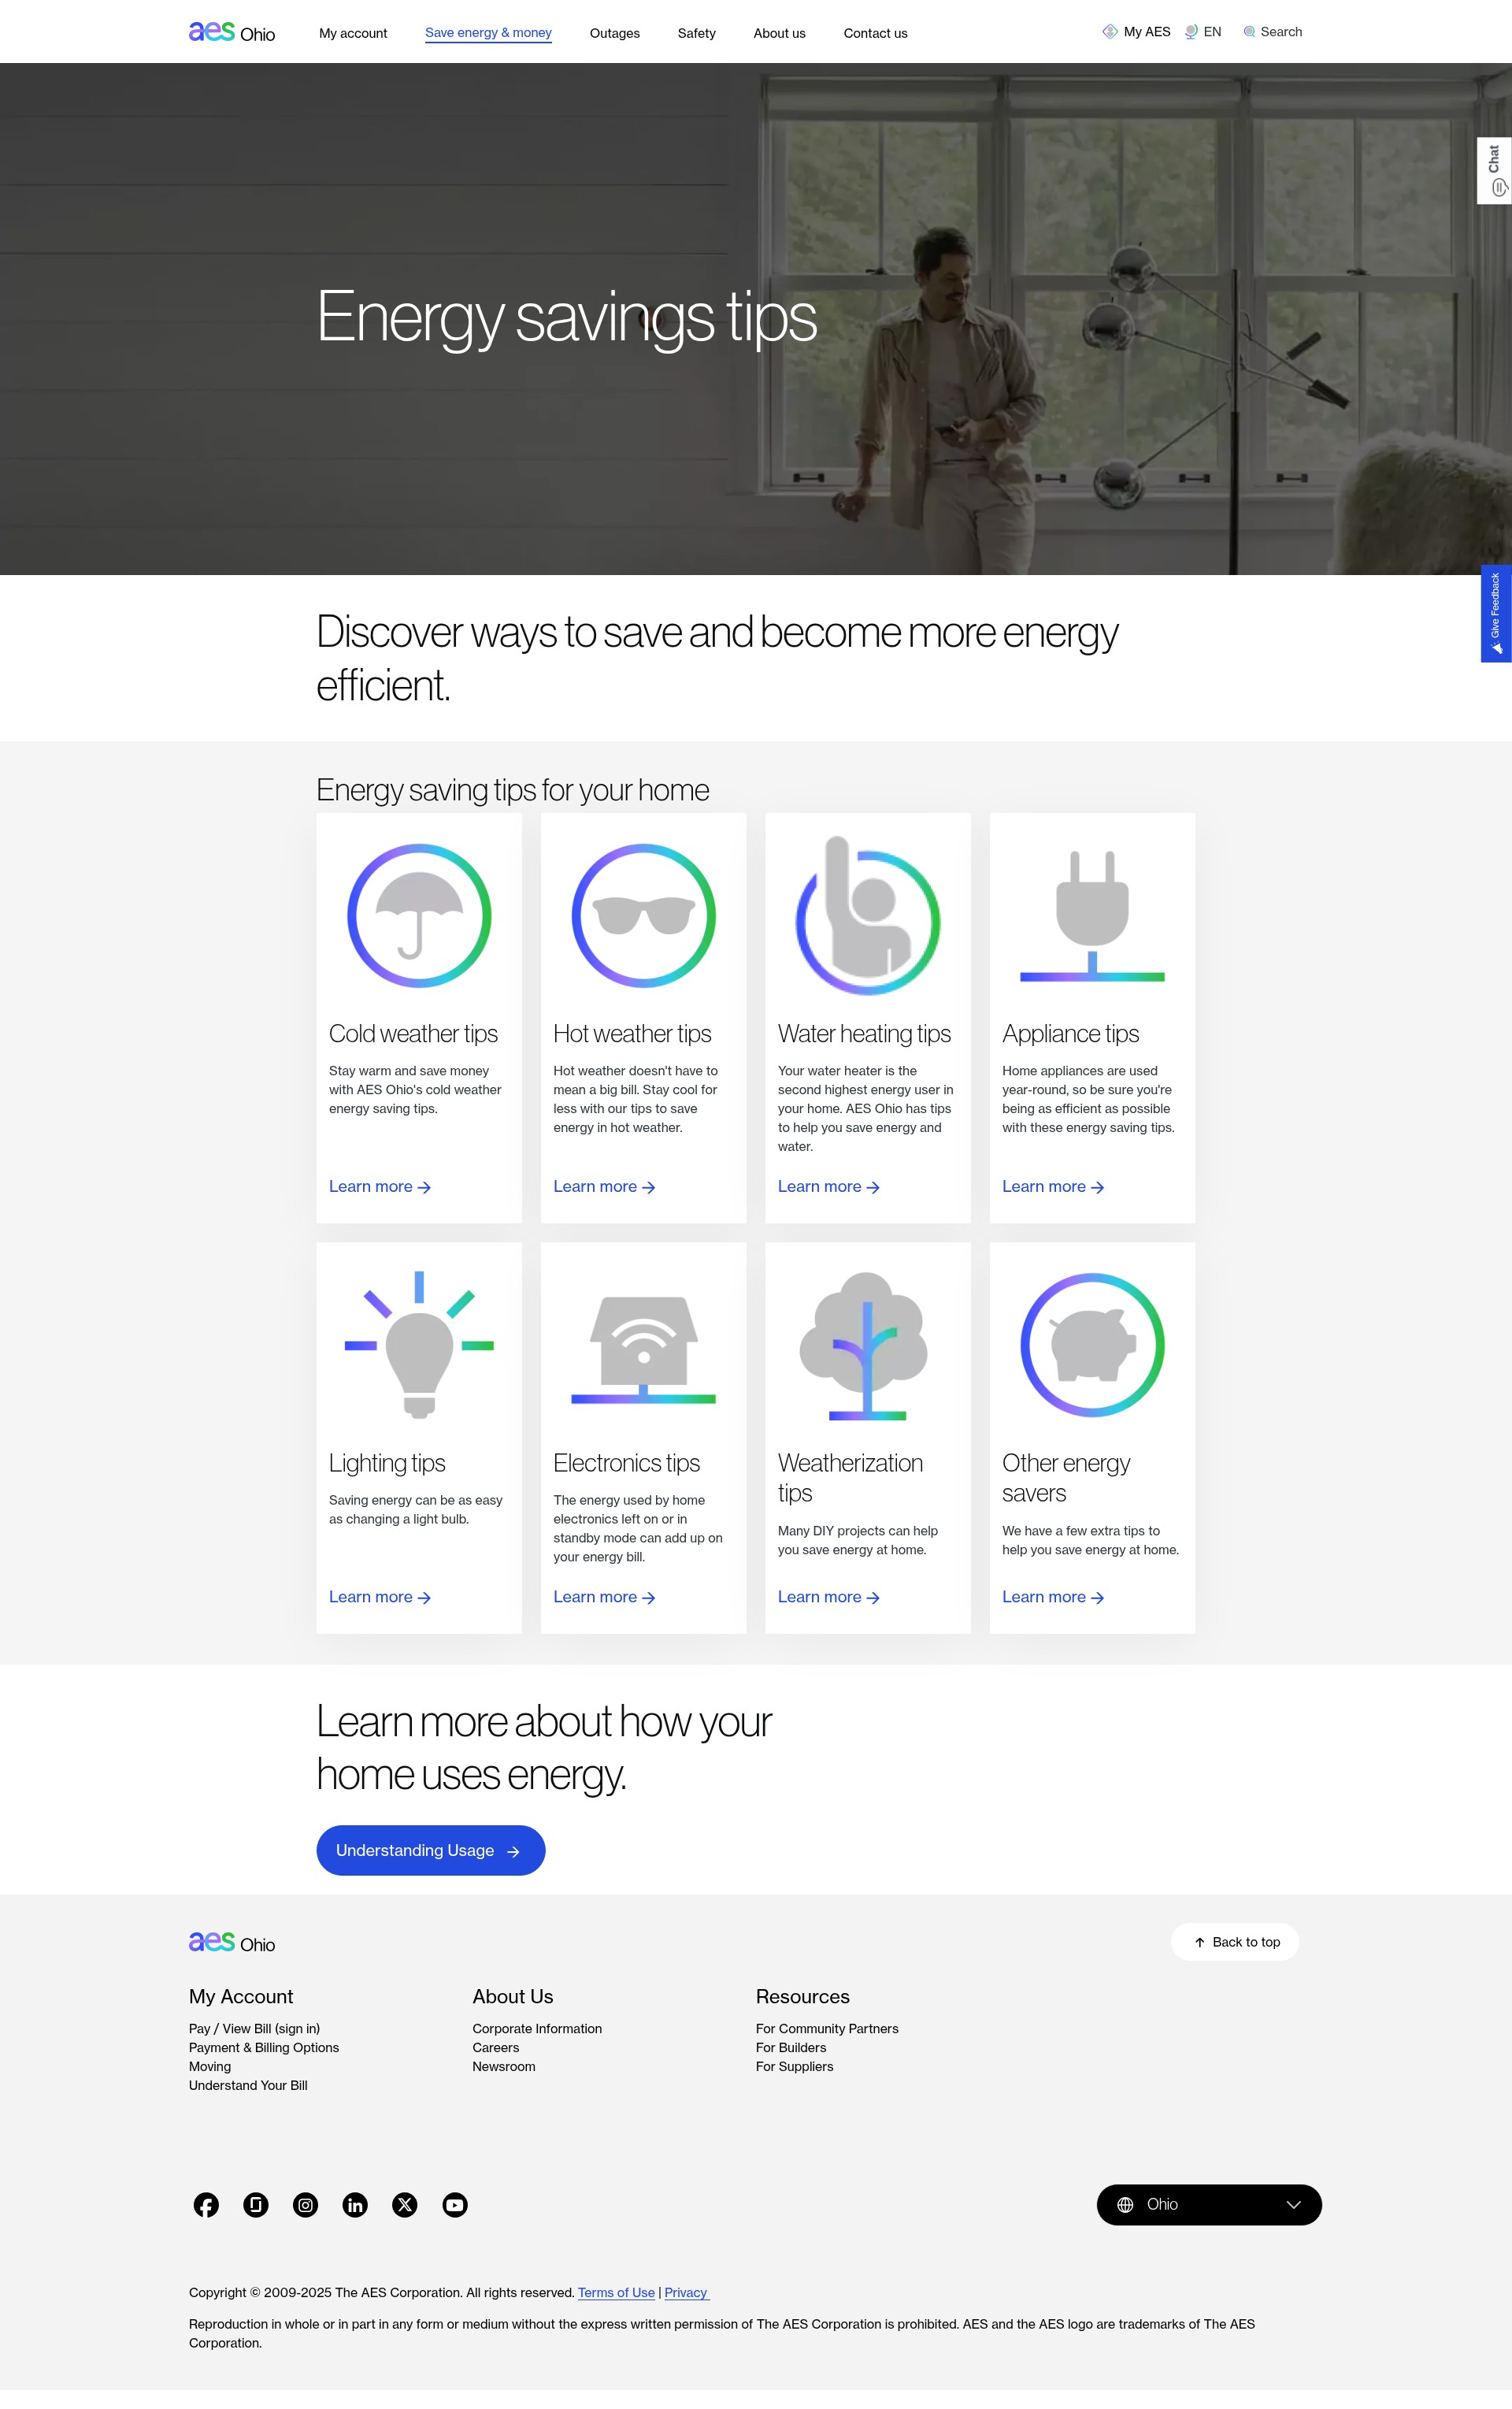Open the About us menu

coord(780,33)
